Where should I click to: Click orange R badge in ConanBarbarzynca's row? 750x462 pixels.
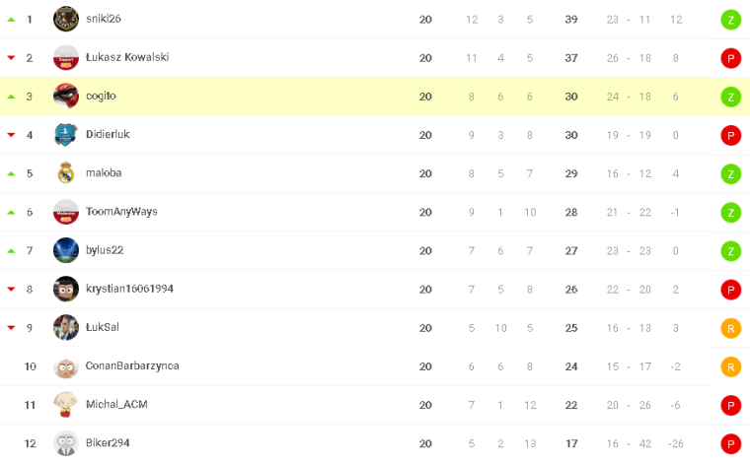tap(730, 366)
